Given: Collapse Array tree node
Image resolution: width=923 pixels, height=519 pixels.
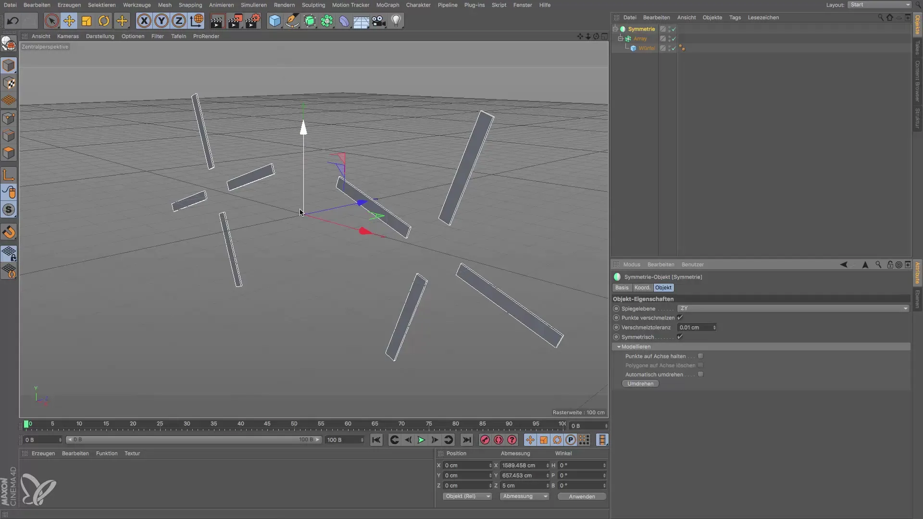Looking at the screenshot, I should (621, 38).
